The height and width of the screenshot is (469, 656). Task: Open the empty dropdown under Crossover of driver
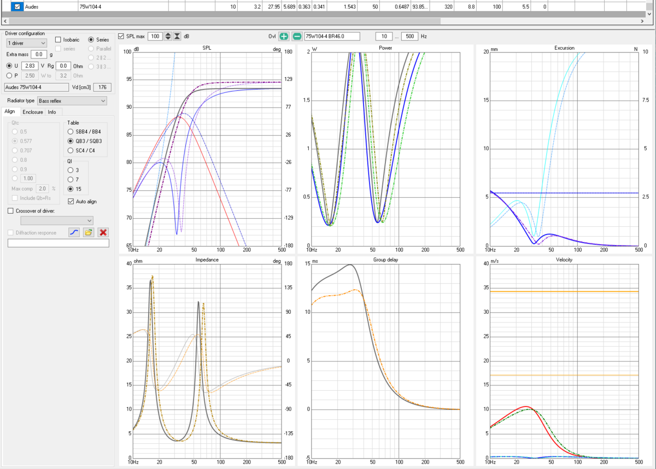[x=57, y=220]
